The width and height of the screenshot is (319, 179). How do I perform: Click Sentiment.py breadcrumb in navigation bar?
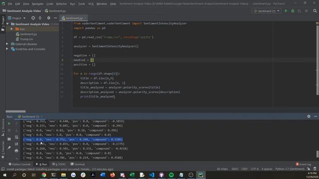coord(55,11)
